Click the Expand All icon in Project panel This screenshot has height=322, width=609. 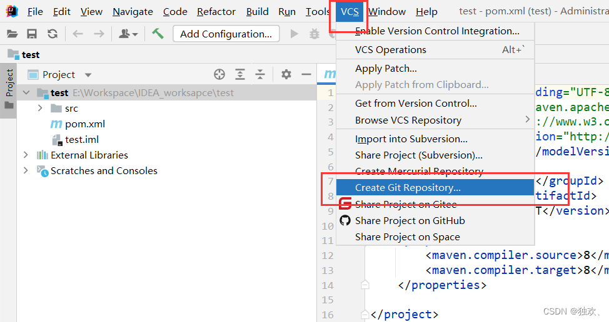tap(240, 74)
